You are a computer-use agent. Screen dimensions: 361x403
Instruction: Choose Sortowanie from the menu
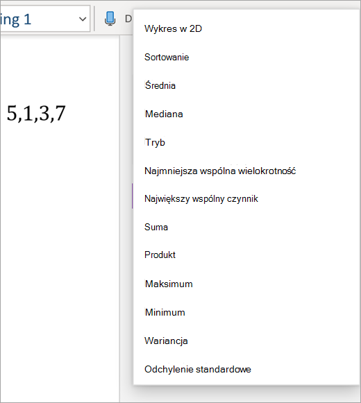click(x=167, y=57)
